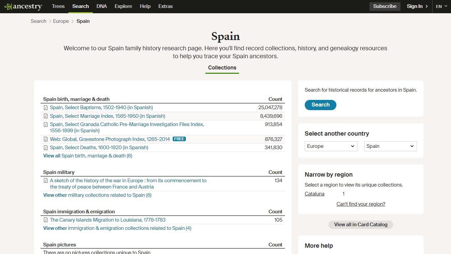Click document icon beside Gravestone Photograph Index

(46, 139)
